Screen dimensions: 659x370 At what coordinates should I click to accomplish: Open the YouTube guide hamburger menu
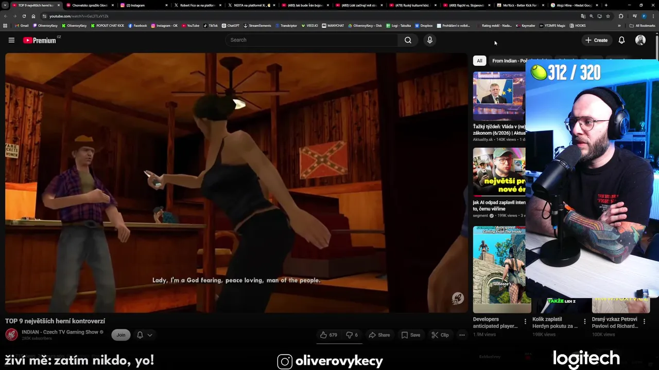click(x=11, y=40)
